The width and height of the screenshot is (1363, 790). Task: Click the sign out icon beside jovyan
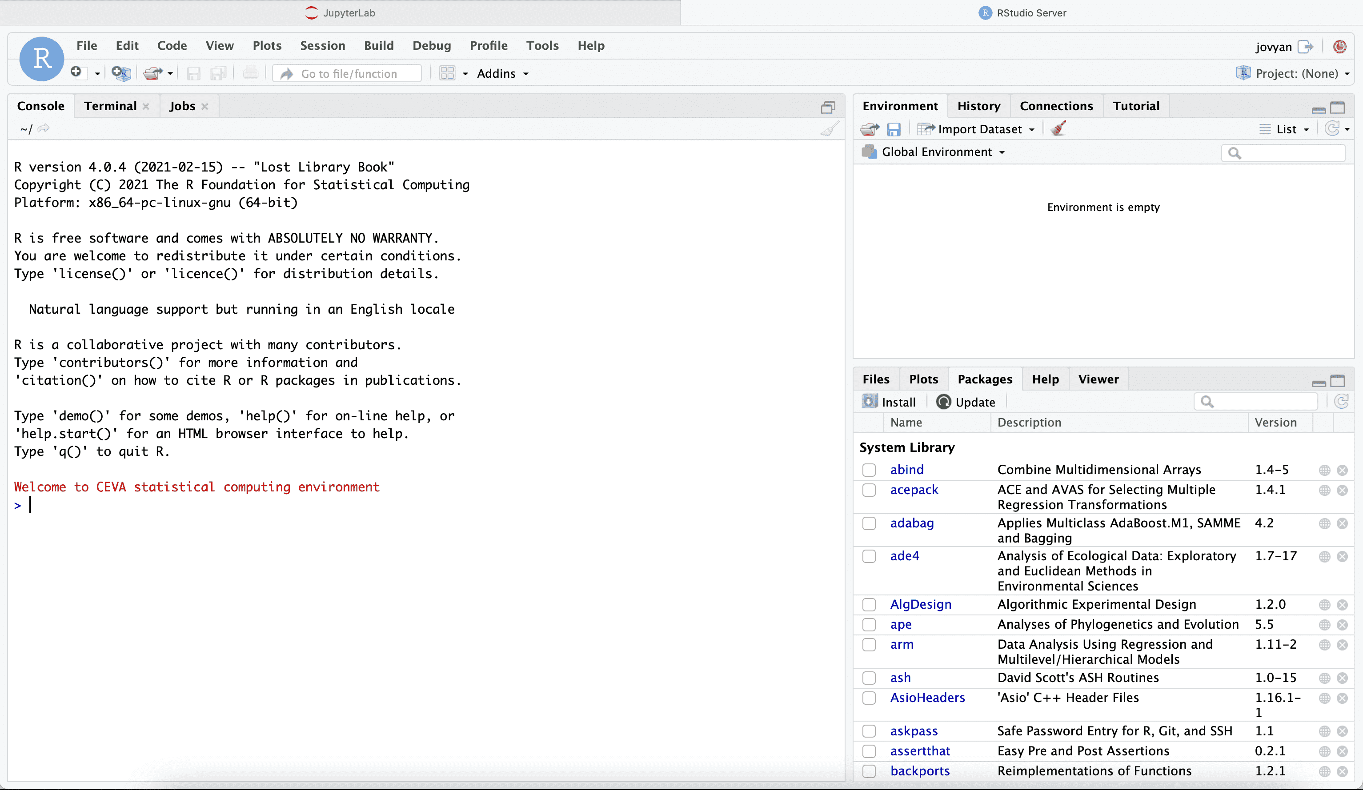(x=1305, y=47)
